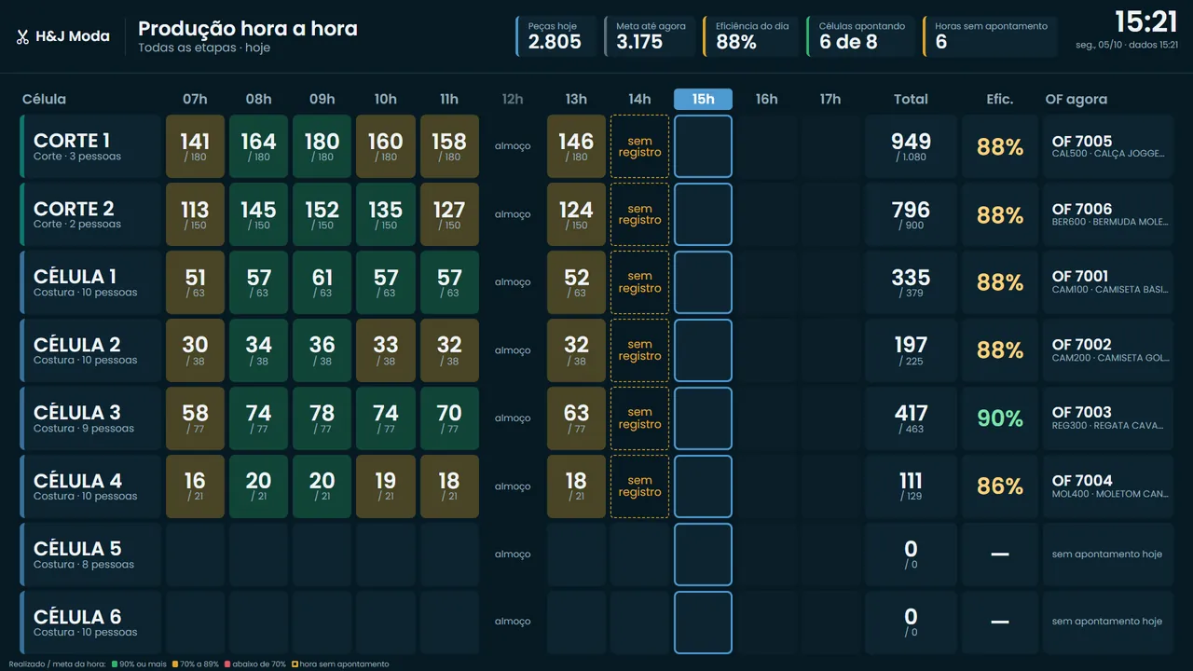Click the yellow 70% a 89% legend swatch
1193x671 pixels.
click(175, 664)
